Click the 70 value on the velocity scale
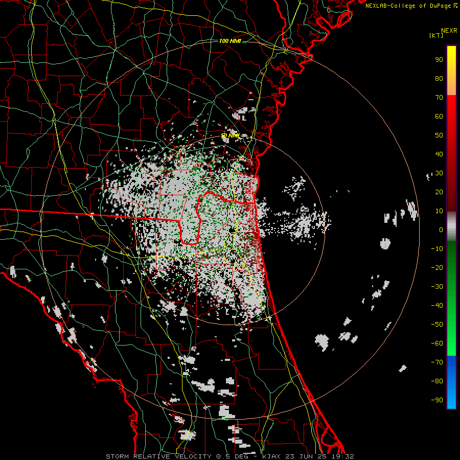The height and width of the screenshot is (460, 460). point(439,98)
